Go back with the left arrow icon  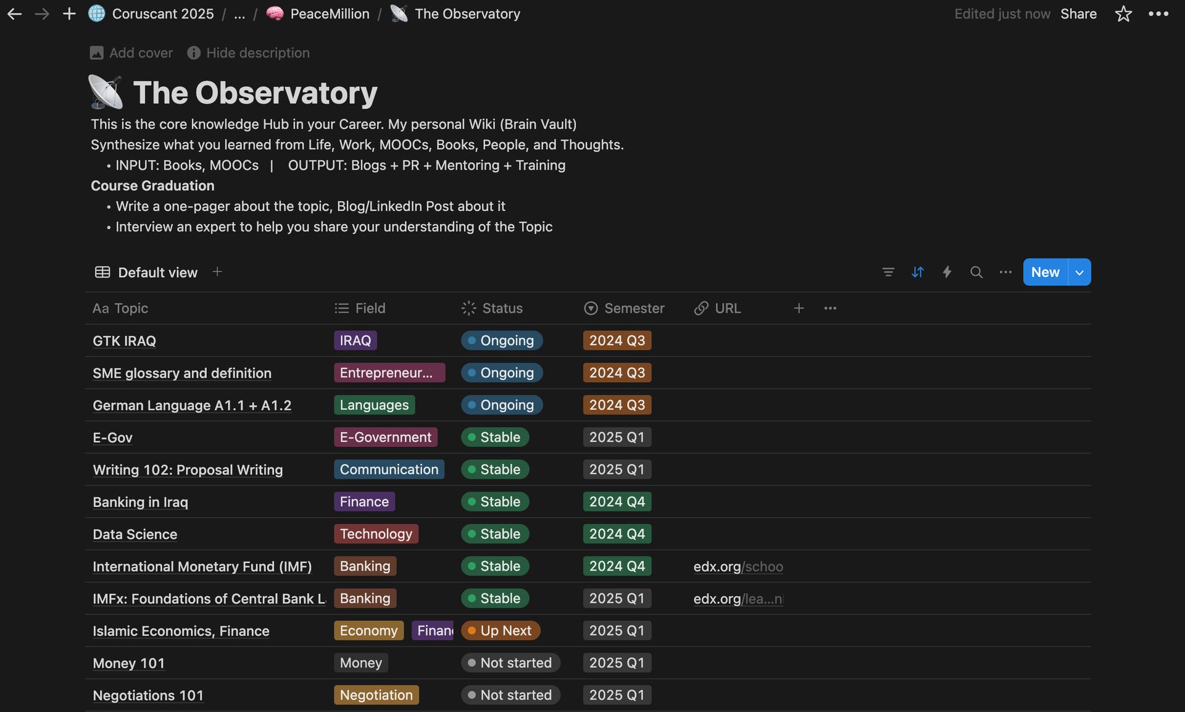pos(15,14)
